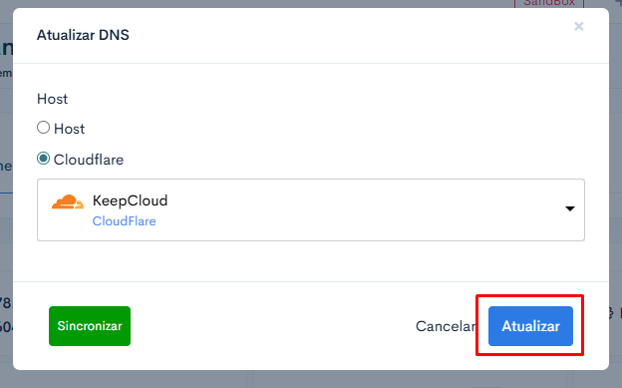
Task: Close the Atualizar DNS dialog
Action: click(x=579, y=27)
